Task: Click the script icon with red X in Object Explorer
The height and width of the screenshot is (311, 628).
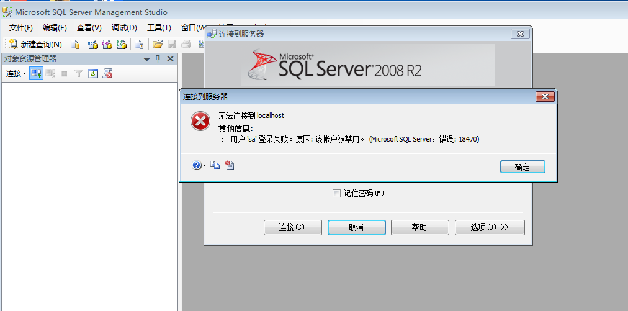Action: coord(107,74)
